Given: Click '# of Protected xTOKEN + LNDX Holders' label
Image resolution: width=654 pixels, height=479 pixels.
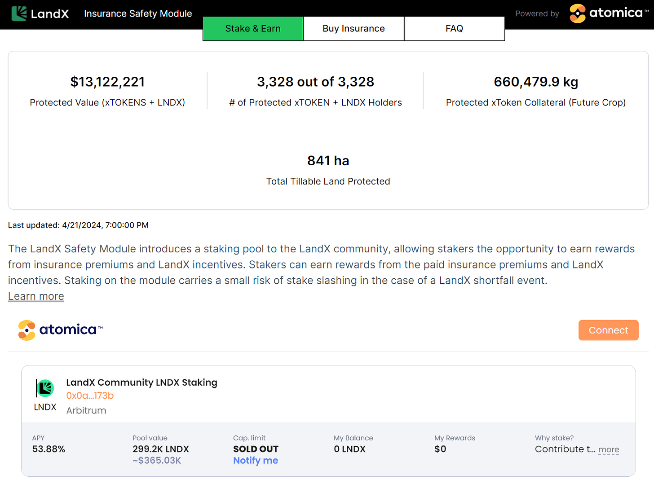Looking at the screenshot, I should click(x=315, y=102).
